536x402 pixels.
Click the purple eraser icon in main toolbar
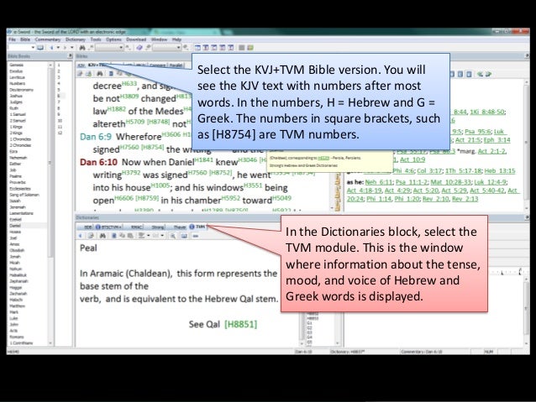point(139,48)
